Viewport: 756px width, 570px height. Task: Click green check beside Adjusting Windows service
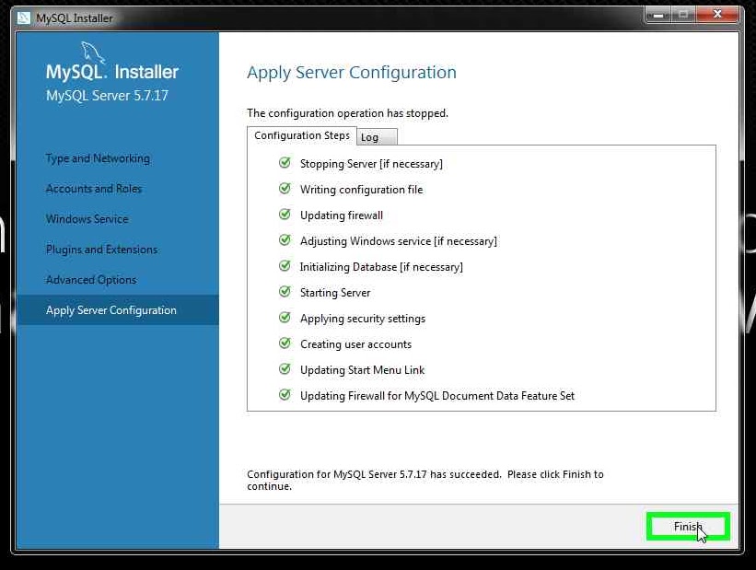pyautogui.click(x=285, y=240)
